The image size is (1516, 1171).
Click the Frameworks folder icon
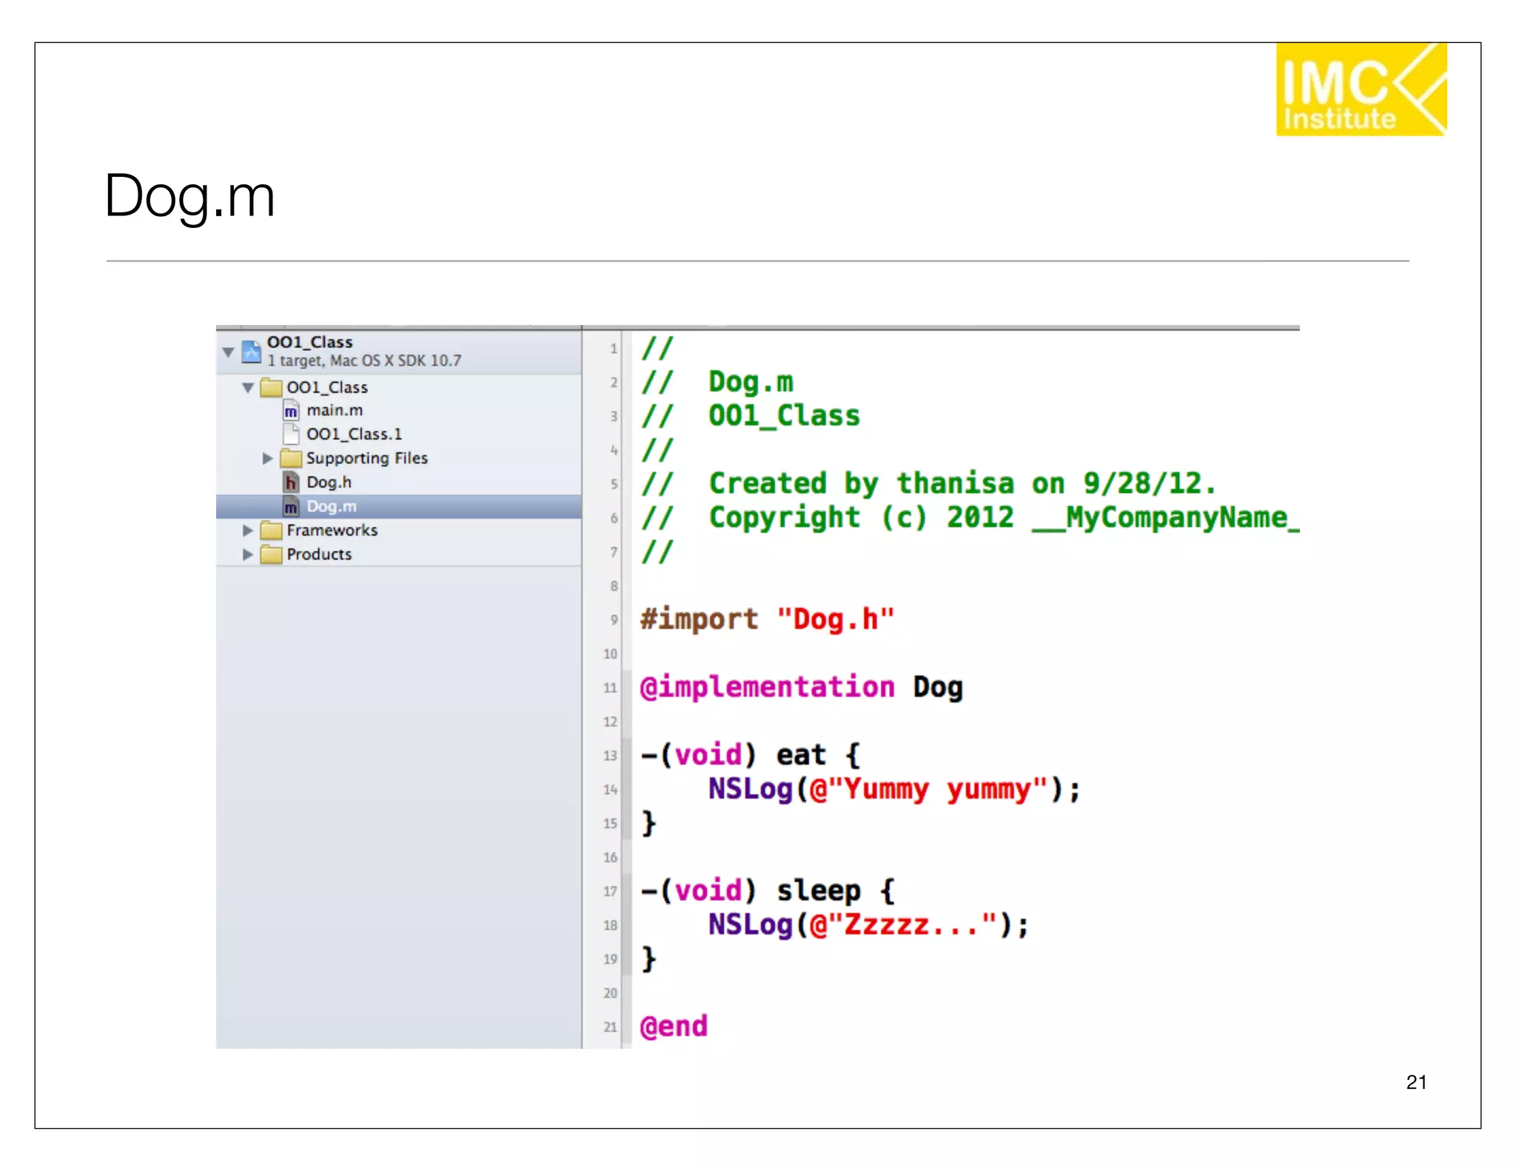[x=272, y=531]
